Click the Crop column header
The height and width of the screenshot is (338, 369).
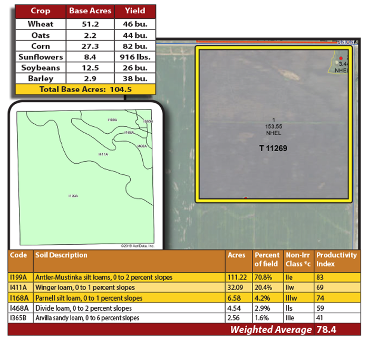pos(41,11)
